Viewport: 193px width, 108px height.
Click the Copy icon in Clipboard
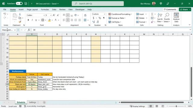pyautogui.click(x=20, y=18)
